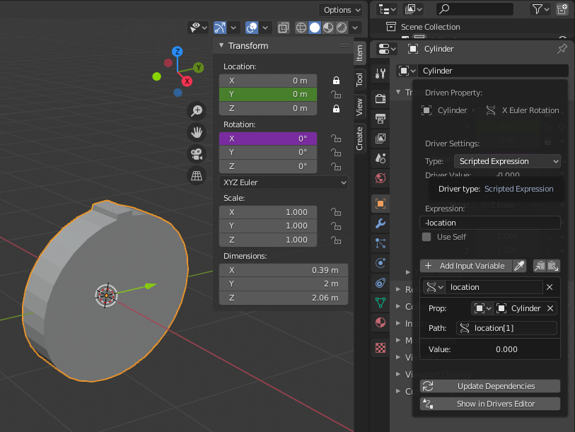
Task: Open the Scripted Expression type dropdown
Action: (x=507, y=161)
